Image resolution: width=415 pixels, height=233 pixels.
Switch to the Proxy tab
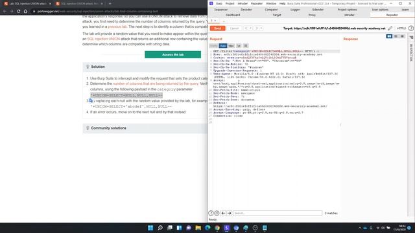[x=312, y=15]
